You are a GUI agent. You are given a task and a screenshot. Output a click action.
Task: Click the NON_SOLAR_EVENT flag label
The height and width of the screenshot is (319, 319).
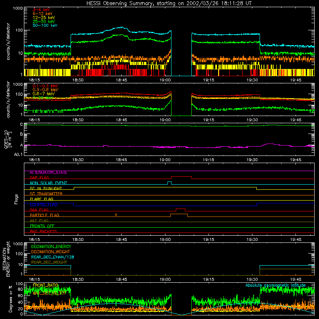48,183
